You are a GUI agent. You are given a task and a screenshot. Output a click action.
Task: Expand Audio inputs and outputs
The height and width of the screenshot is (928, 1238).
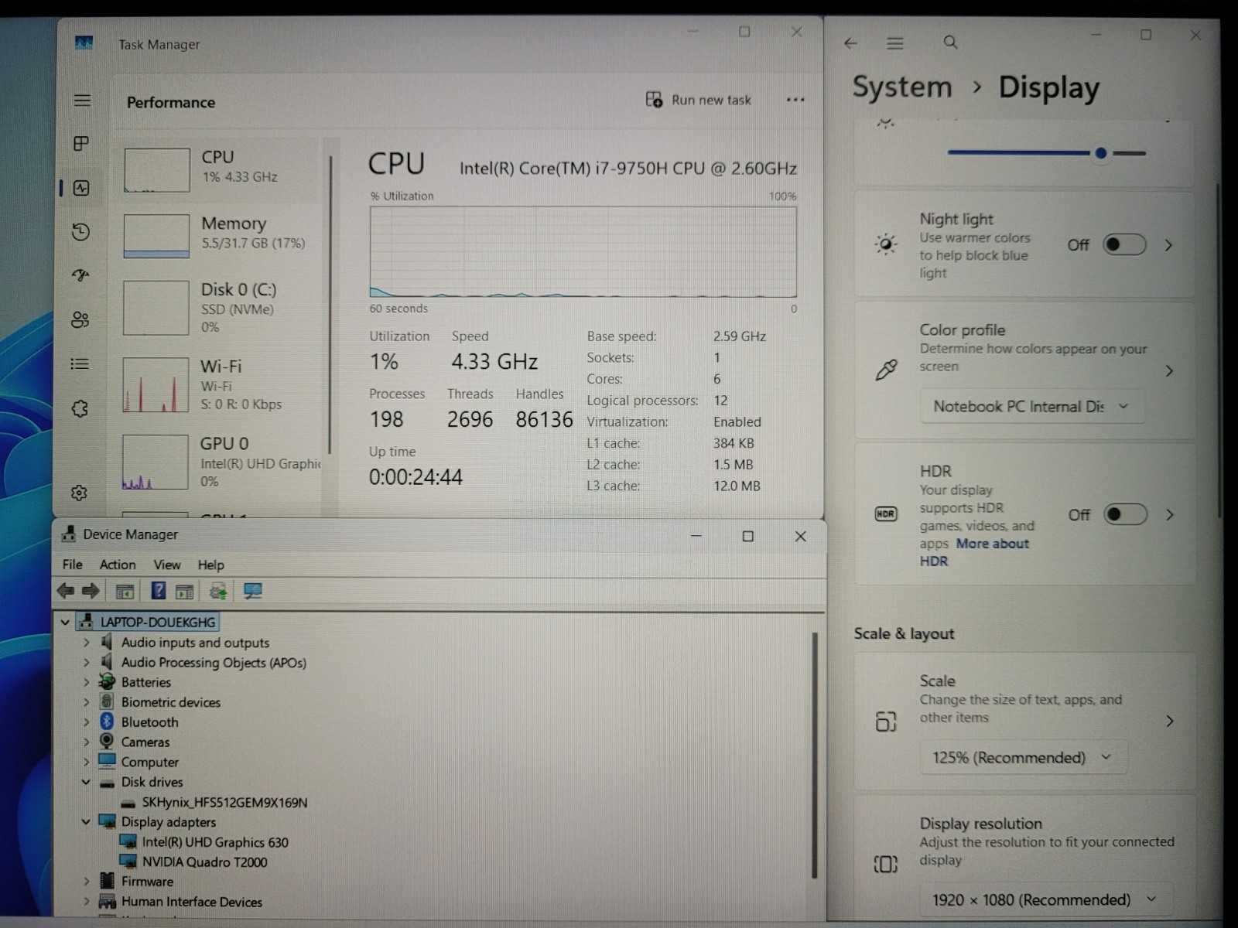coord(86,642)
